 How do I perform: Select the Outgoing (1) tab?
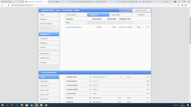[x=98, y=15]
